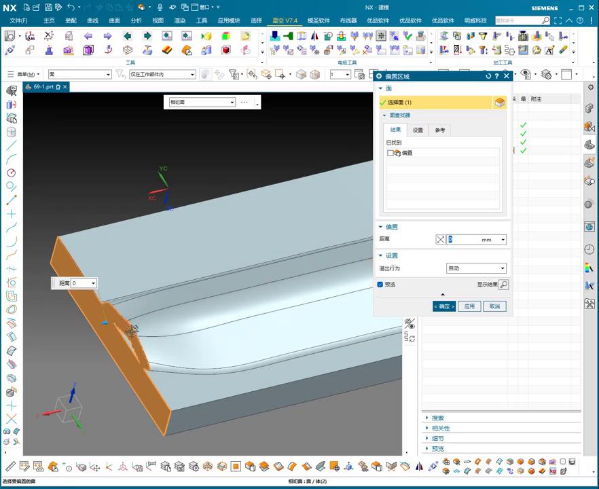Click the 显示结果 magnifier icon

503,285
